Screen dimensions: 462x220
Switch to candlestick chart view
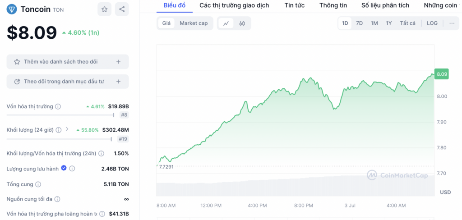click(242, 23)
